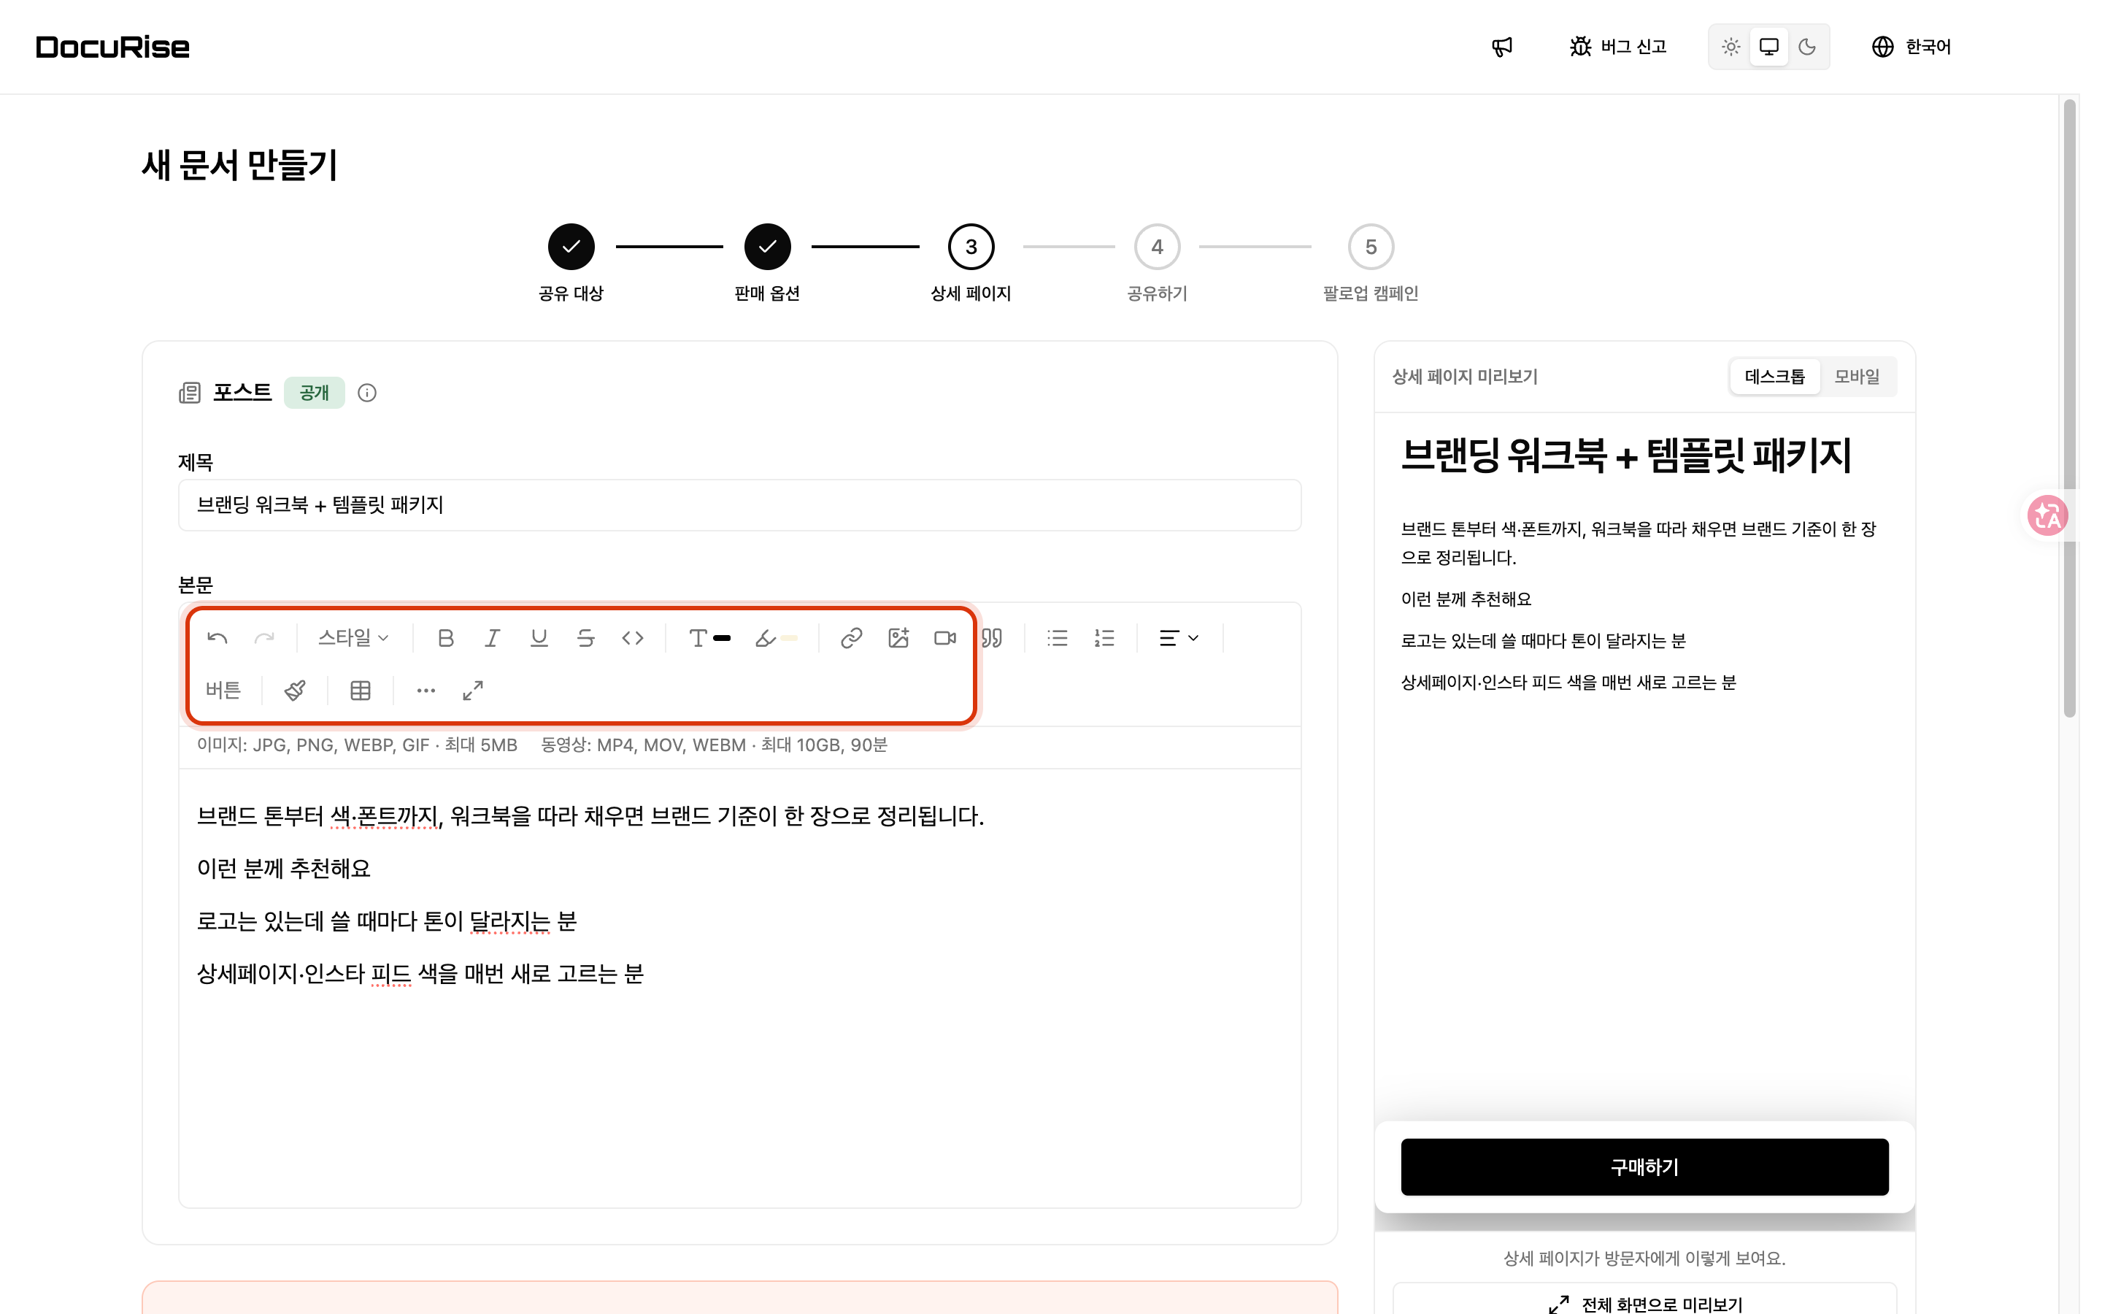Viewport: 2102px width, 1314px height.
Task: Open 전체 화면으로 미리보기
Action: [1644, 1303]
